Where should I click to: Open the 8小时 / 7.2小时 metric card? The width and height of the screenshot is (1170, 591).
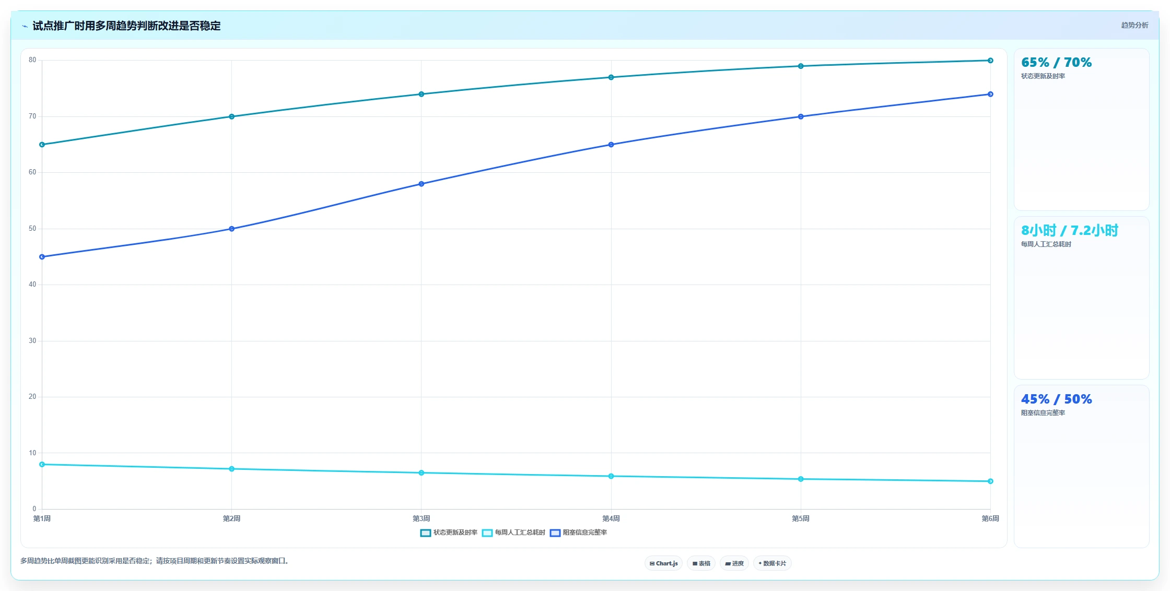pos(1081,298)
